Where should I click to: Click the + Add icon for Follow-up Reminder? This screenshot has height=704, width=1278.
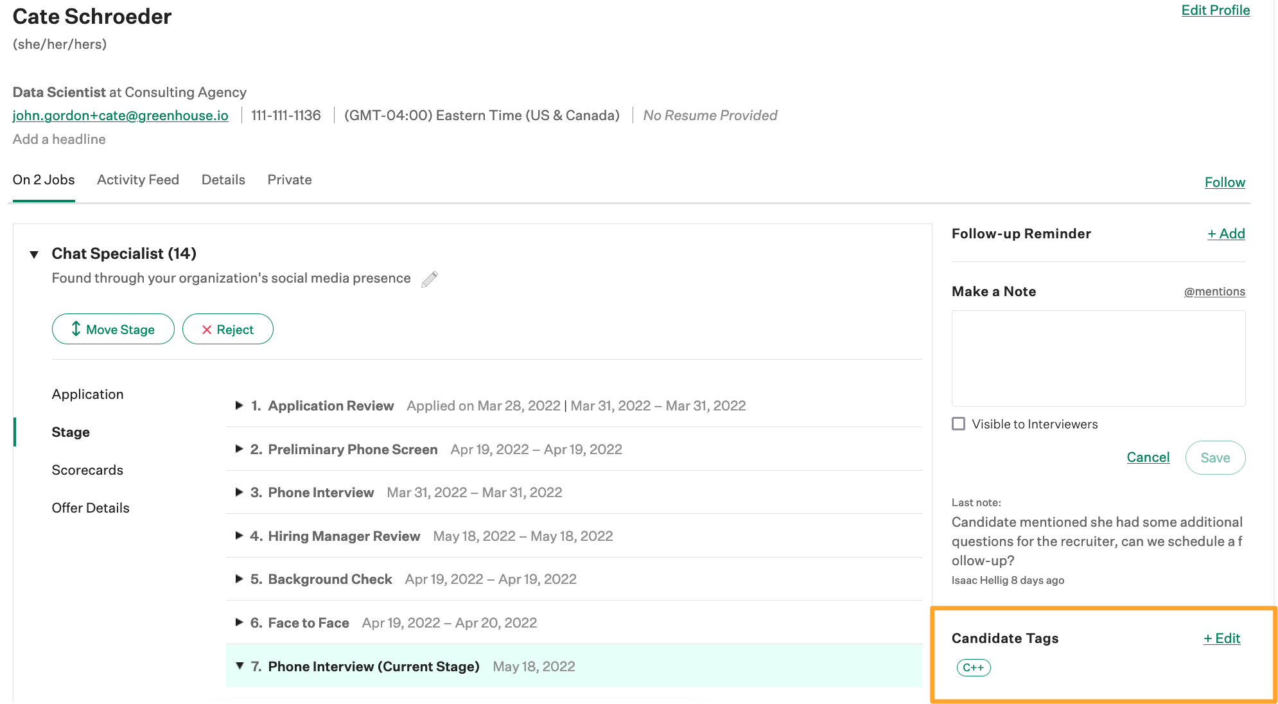coord(1226,233)
